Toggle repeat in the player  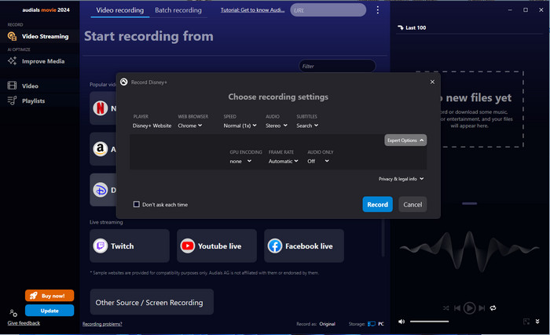[x=493, y=308]
